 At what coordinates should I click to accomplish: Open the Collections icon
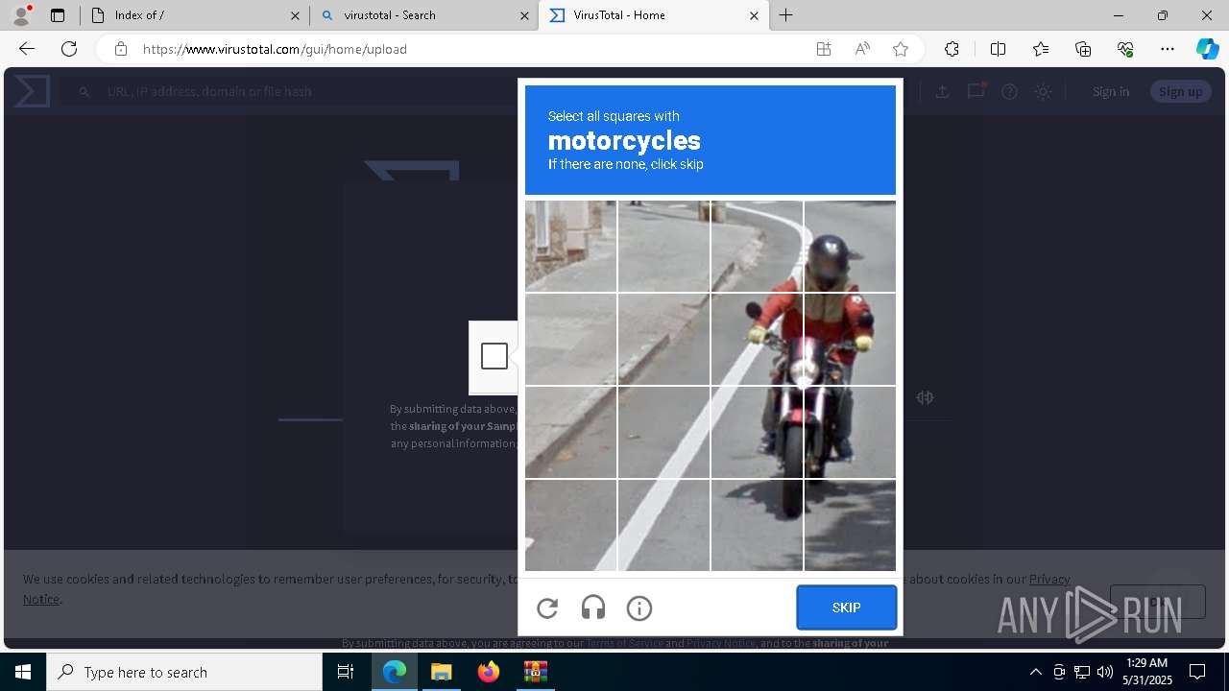tap(1083, 49)
